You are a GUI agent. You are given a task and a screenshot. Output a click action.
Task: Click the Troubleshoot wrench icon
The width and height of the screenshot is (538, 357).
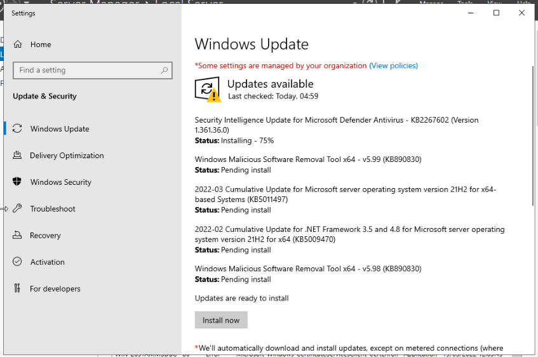coord(17,208)
